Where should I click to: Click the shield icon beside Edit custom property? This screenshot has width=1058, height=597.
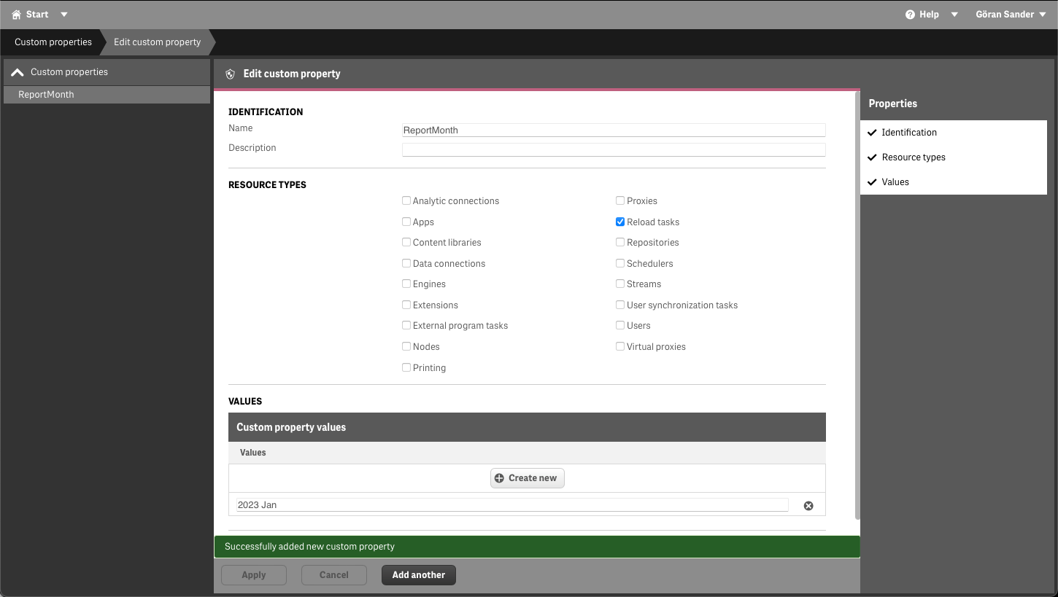231,74
